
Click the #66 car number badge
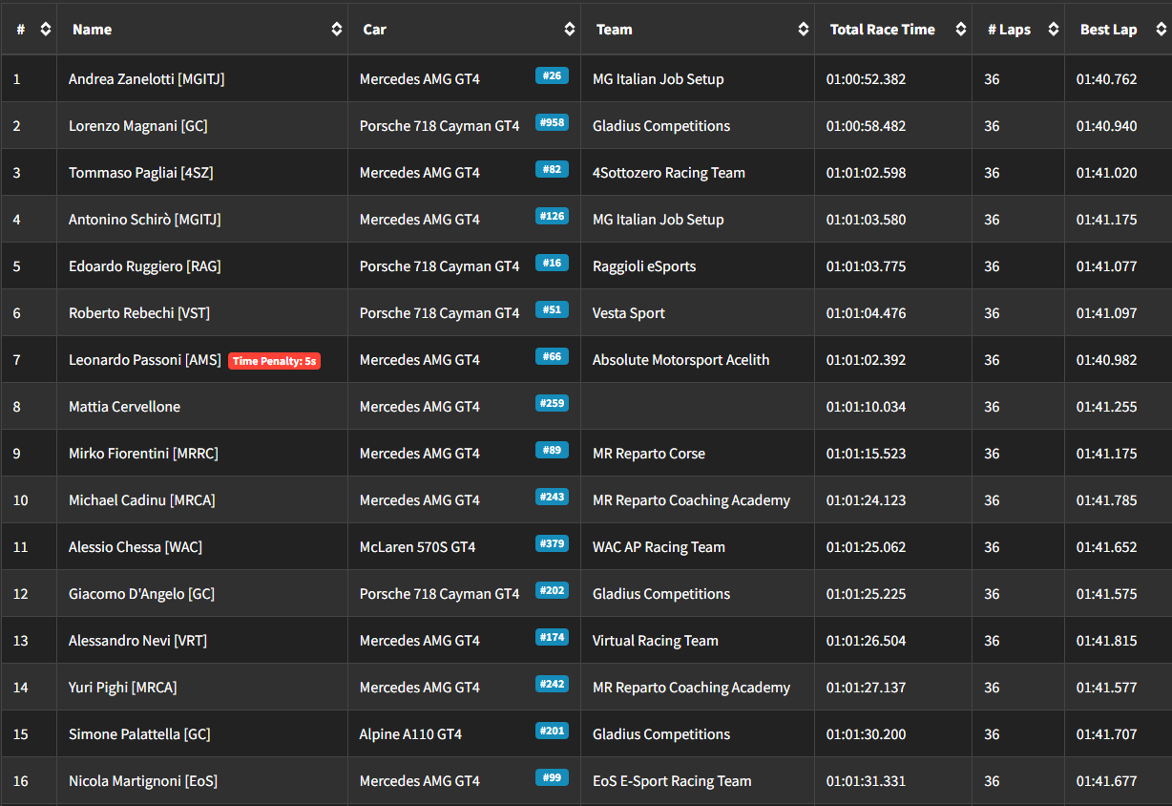pyautogui.click(x=552, y=356)
